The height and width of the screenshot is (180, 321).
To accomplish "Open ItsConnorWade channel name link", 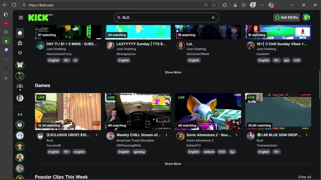I will tap(198, 54).
